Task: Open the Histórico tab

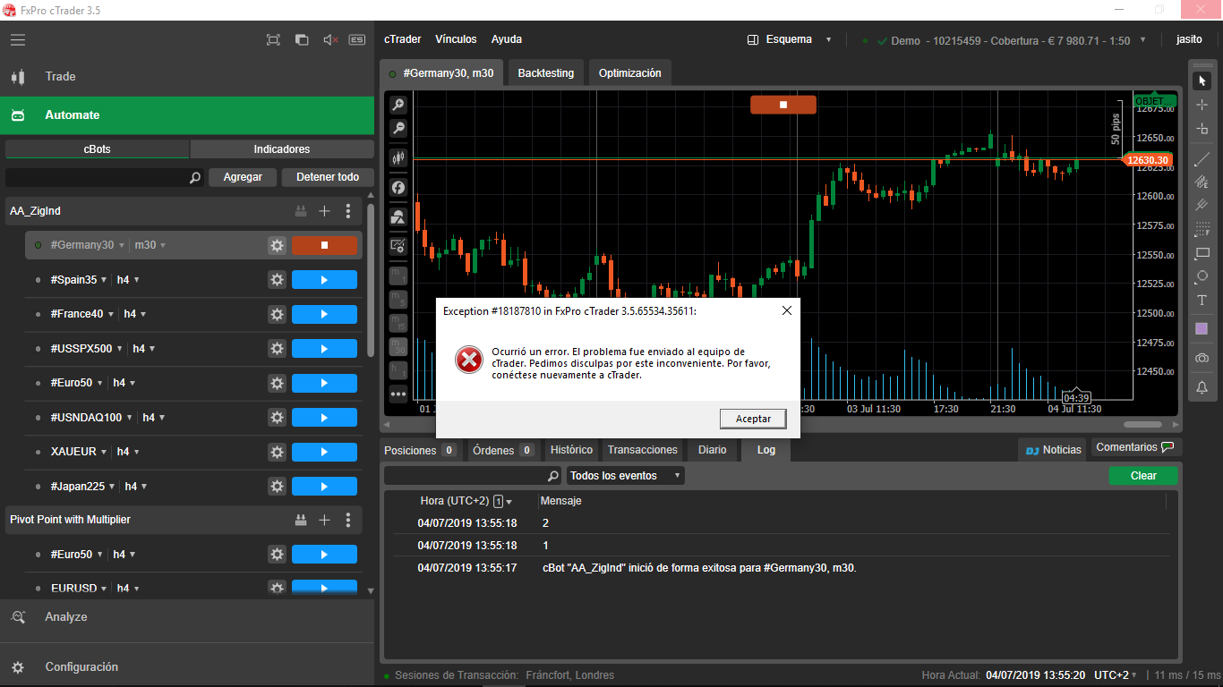Action: pos(571,450)
